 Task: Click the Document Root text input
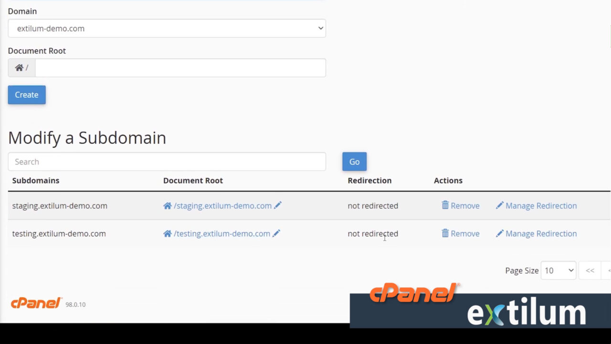coord(180,67)
